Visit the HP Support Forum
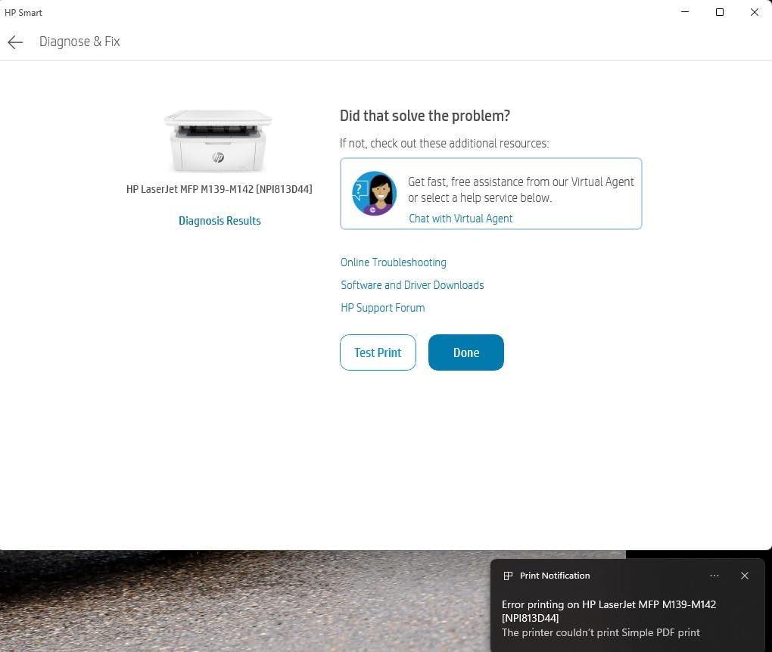772x652 pixels. [x=382, y=308]
